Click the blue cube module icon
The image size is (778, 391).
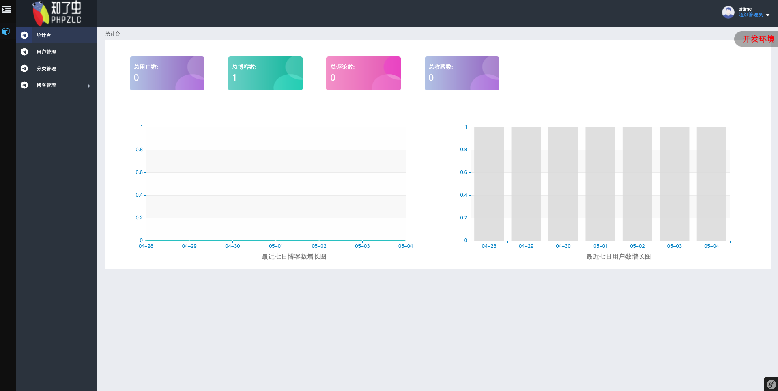6,31
